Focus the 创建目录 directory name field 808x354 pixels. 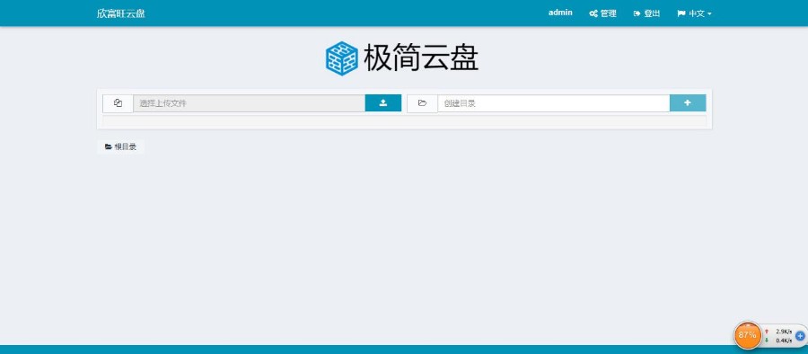[554, 103]
